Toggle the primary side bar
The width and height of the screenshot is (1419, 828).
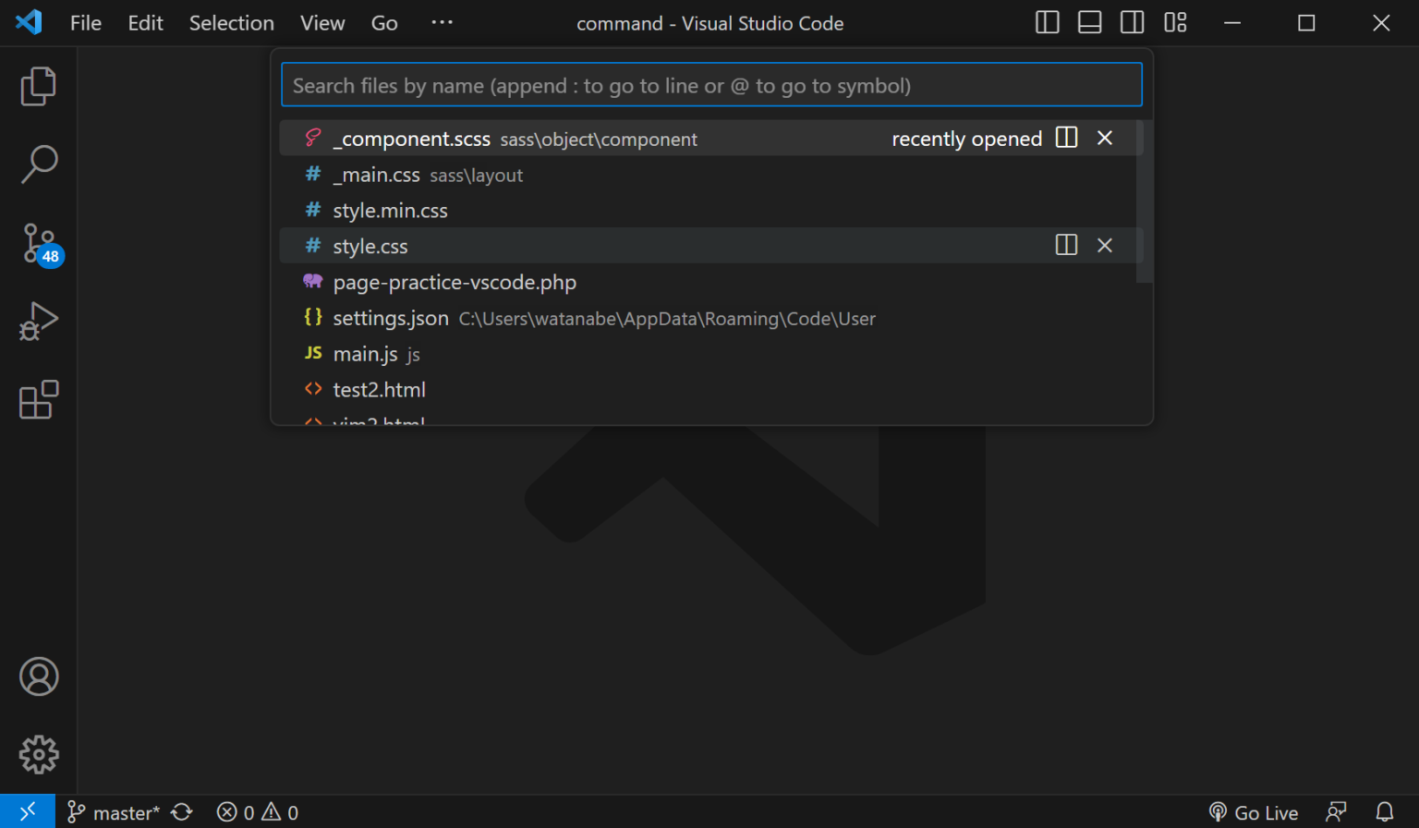click(1047, 22)
